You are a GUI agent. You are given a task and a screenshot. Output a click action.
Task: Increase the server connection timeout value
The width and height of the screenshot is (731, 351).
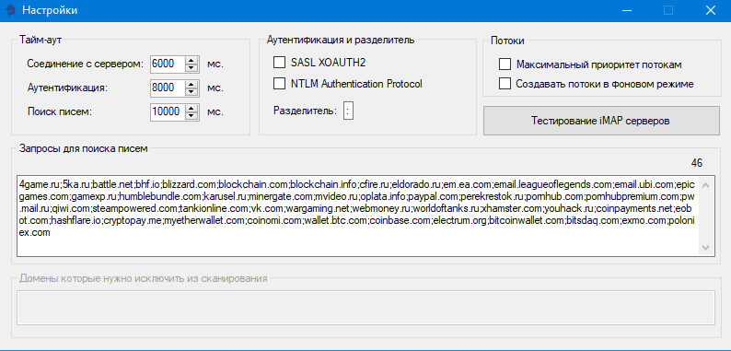[191, 61]
